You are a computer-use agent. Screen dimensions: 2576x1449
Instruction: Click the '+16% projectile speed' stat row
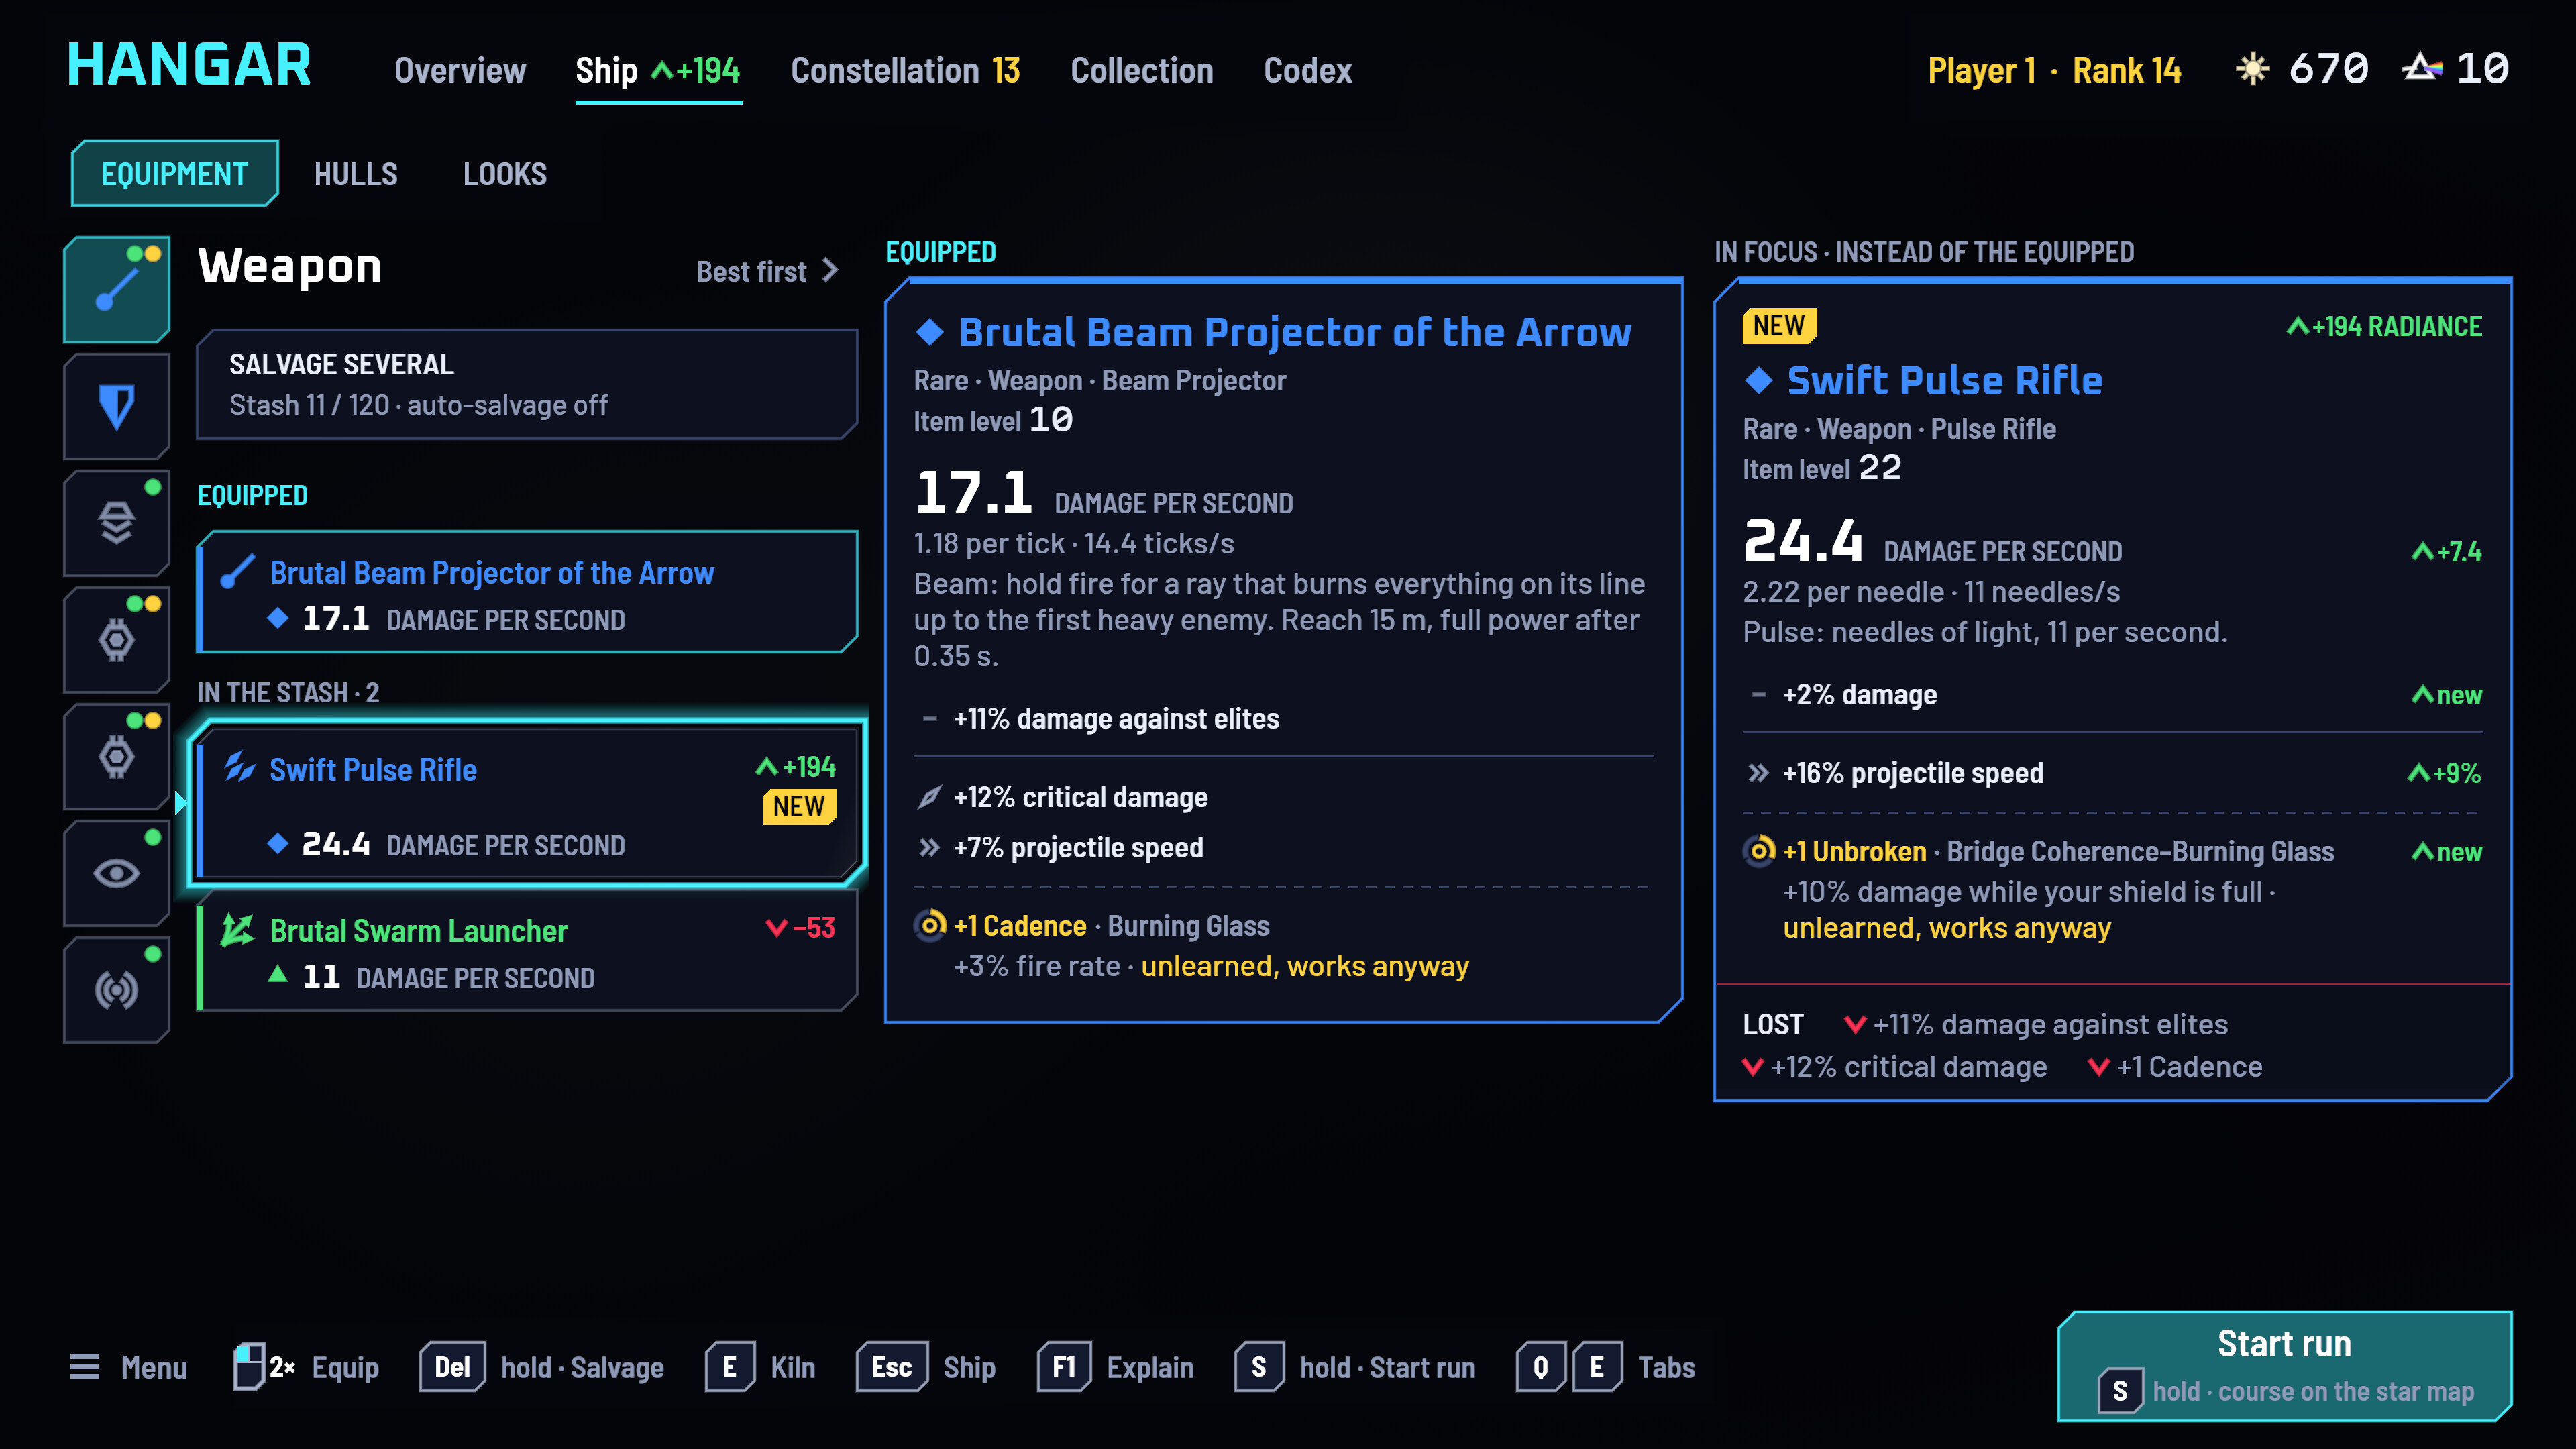pos(2112,773)
